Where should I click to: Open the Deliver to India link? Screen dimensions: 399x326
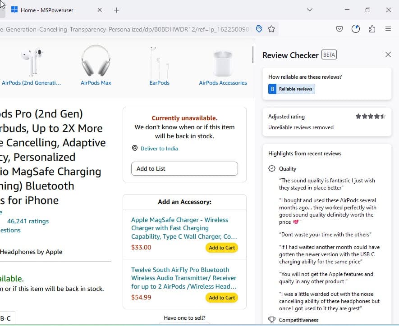[x=159, y=149]
